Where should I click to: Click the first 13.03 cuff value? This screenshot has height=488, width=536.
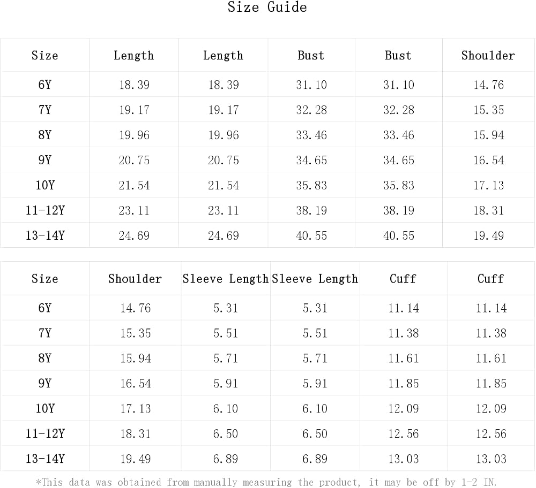pos(404,459)
